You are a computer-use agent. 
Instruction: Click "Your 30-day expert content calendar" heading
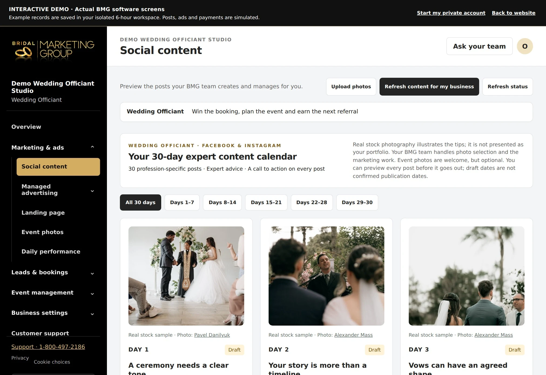[x=213, y=157]
